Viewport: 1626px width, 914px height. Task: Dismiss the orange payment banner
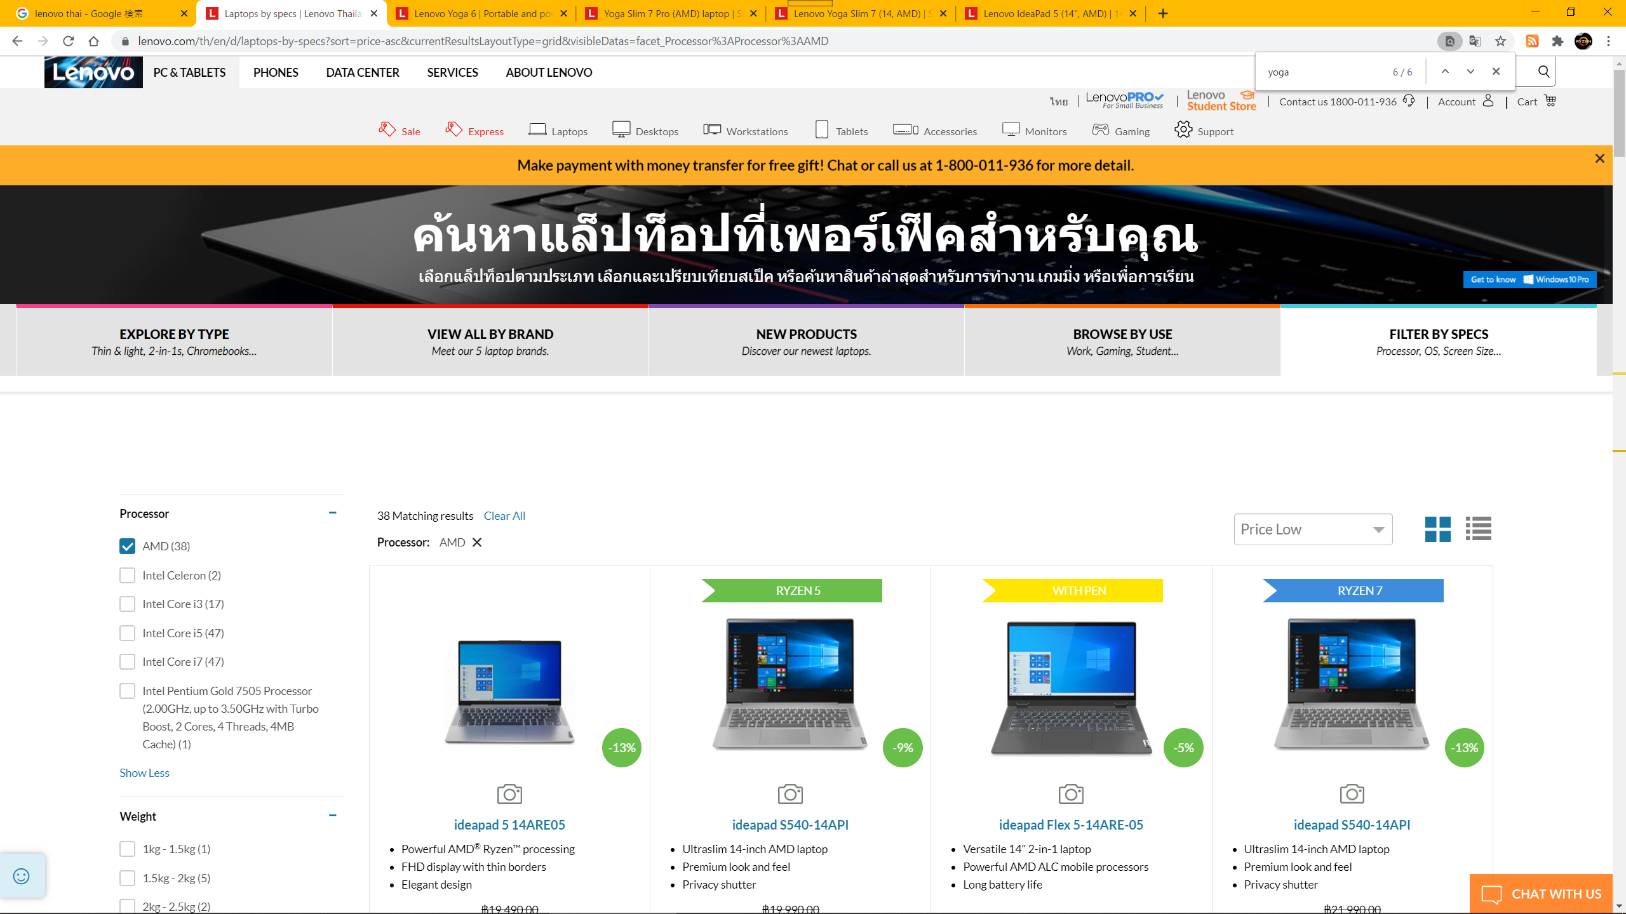(1599, 159)
